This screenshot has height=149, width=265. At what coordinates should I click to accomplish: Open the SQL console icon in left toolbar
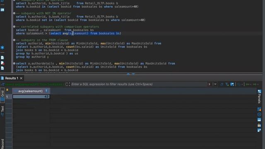2,10
